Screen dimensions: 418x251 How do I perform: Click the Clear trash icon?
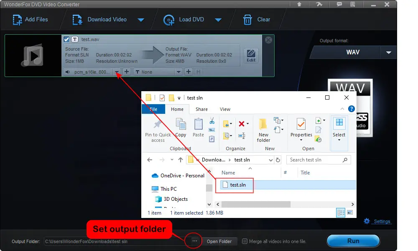(247, 20)
